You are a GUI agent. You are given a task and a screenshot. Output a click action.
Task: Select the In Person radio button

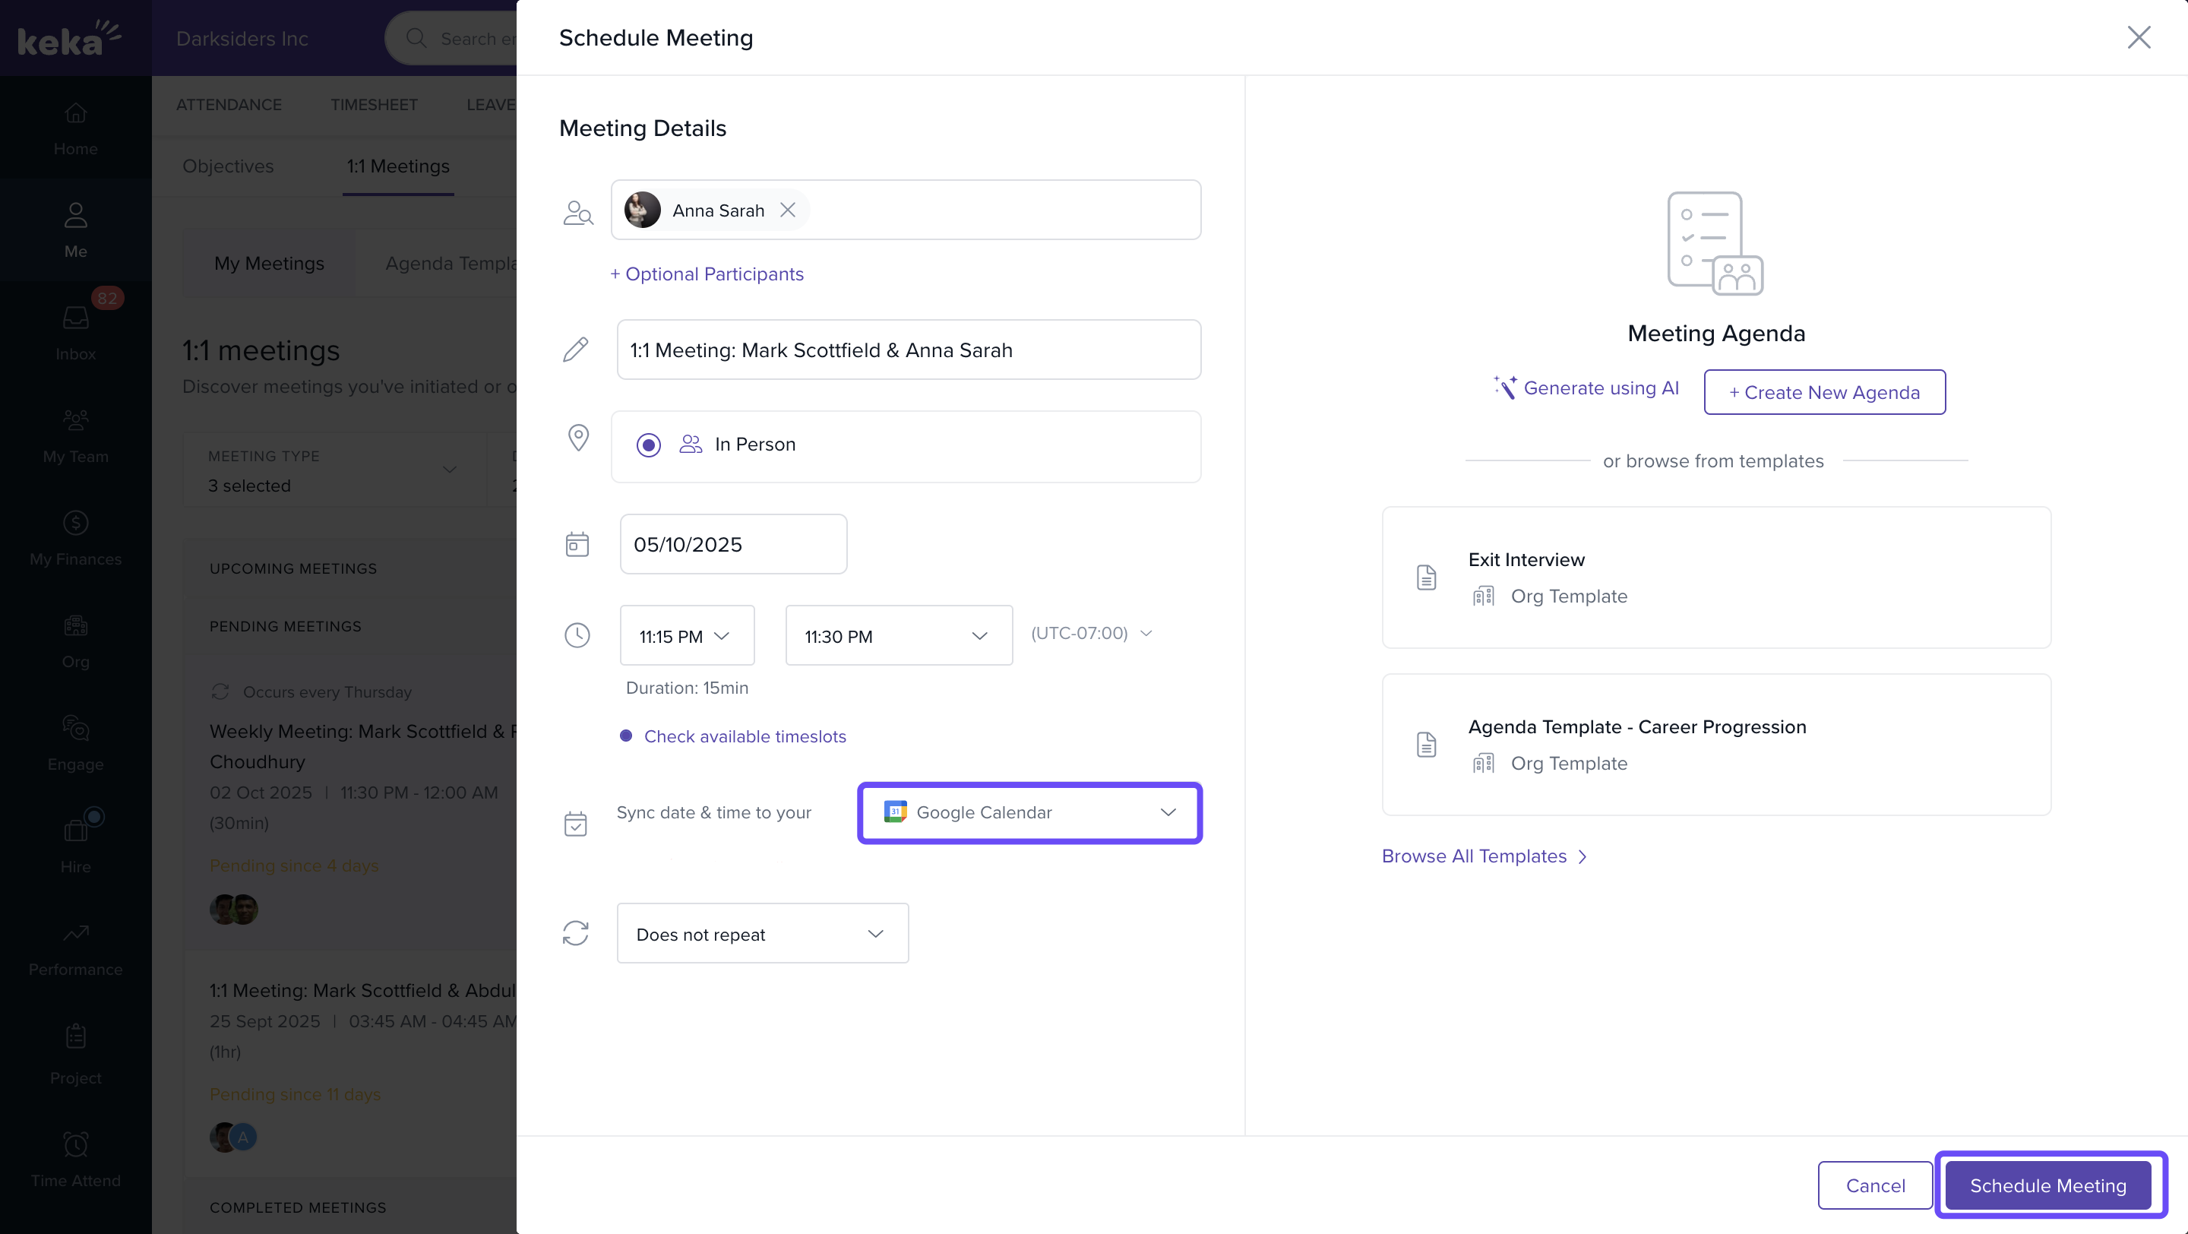click(648, 445)
